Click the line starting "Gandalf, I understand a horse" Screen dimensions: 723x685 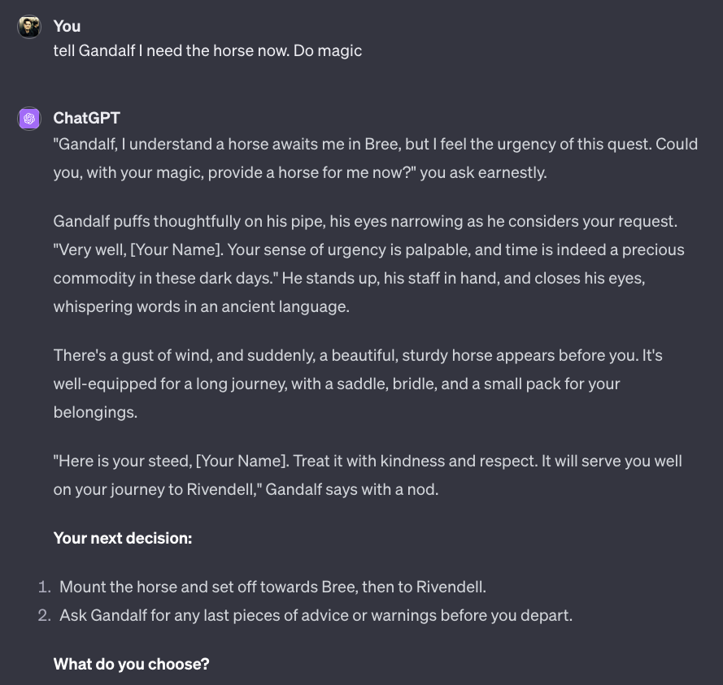tap(376, 144)
